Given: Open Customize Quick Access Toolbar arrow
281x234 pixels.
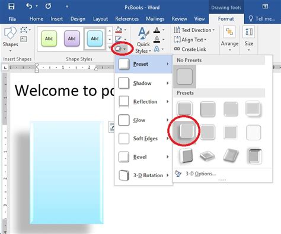Looking at the screenshot, I should click(67, 7).
